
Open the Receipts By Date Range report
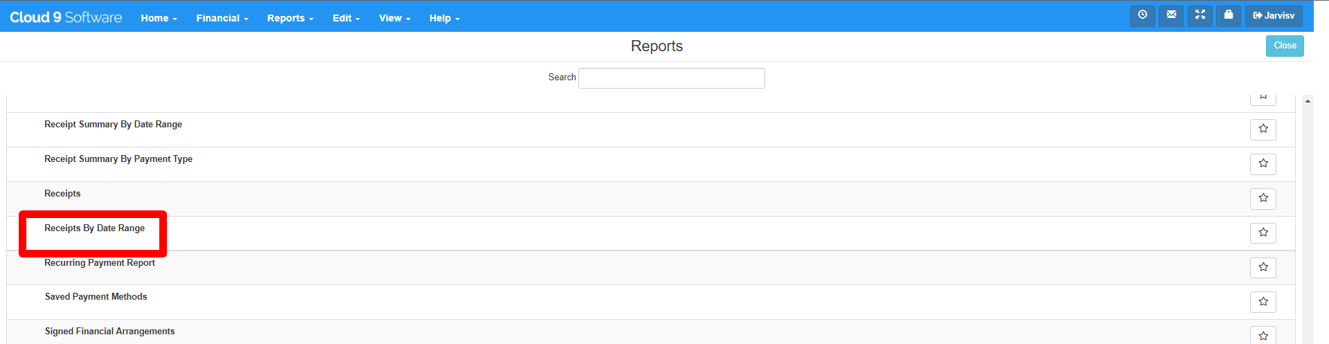(95, 228)
